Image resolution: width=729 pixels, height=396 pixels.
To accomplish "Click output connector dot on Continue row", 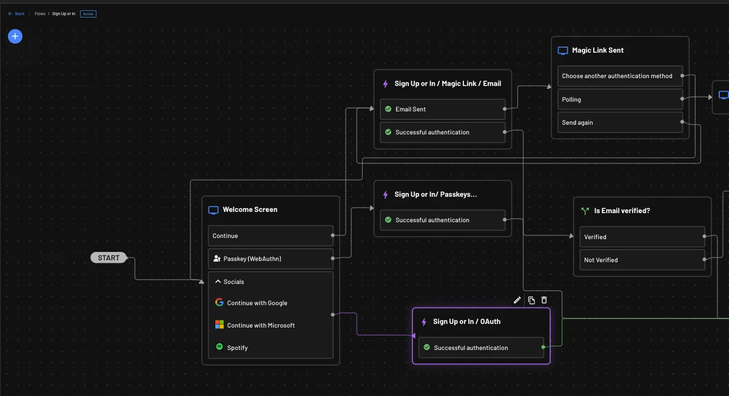I will pyautogui.click(x=333, y=235).
